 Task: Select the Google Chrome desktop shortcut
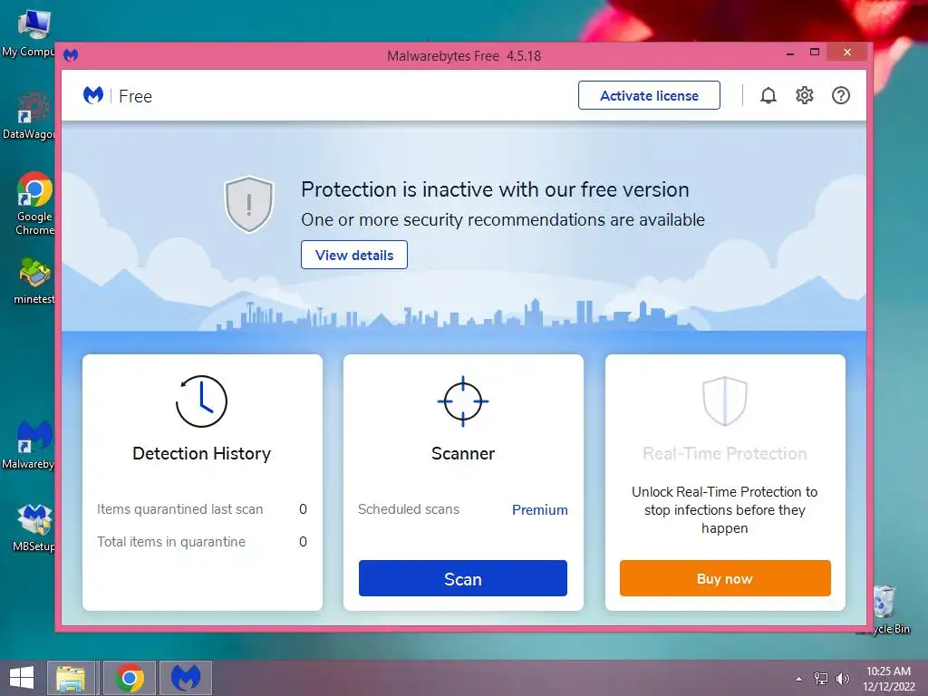(34, 204)
